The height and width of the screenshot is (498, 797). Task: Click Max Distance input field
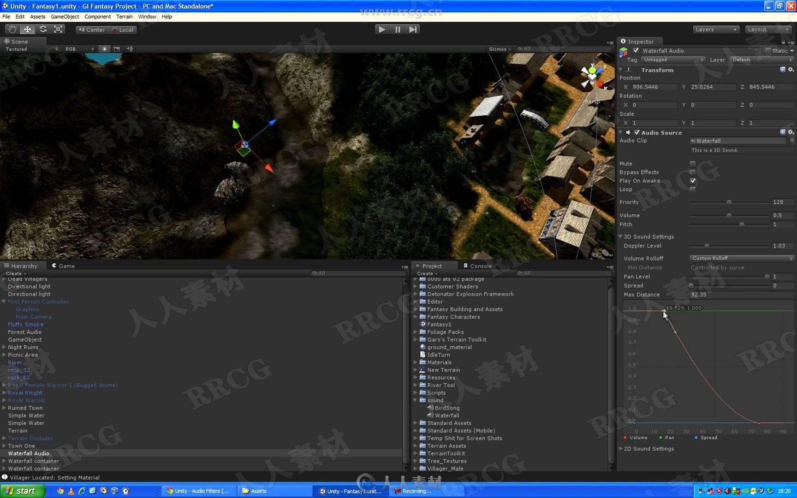(742, 295)
